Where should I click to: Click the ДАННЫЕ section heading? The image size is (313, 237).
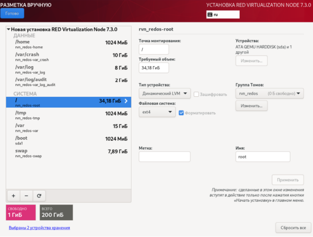[24, 36]
